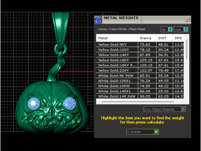Click the horizontal scrollbar under the metal table
The width and height of the screenshot is (201, 151).
click(x=138, y=102)
